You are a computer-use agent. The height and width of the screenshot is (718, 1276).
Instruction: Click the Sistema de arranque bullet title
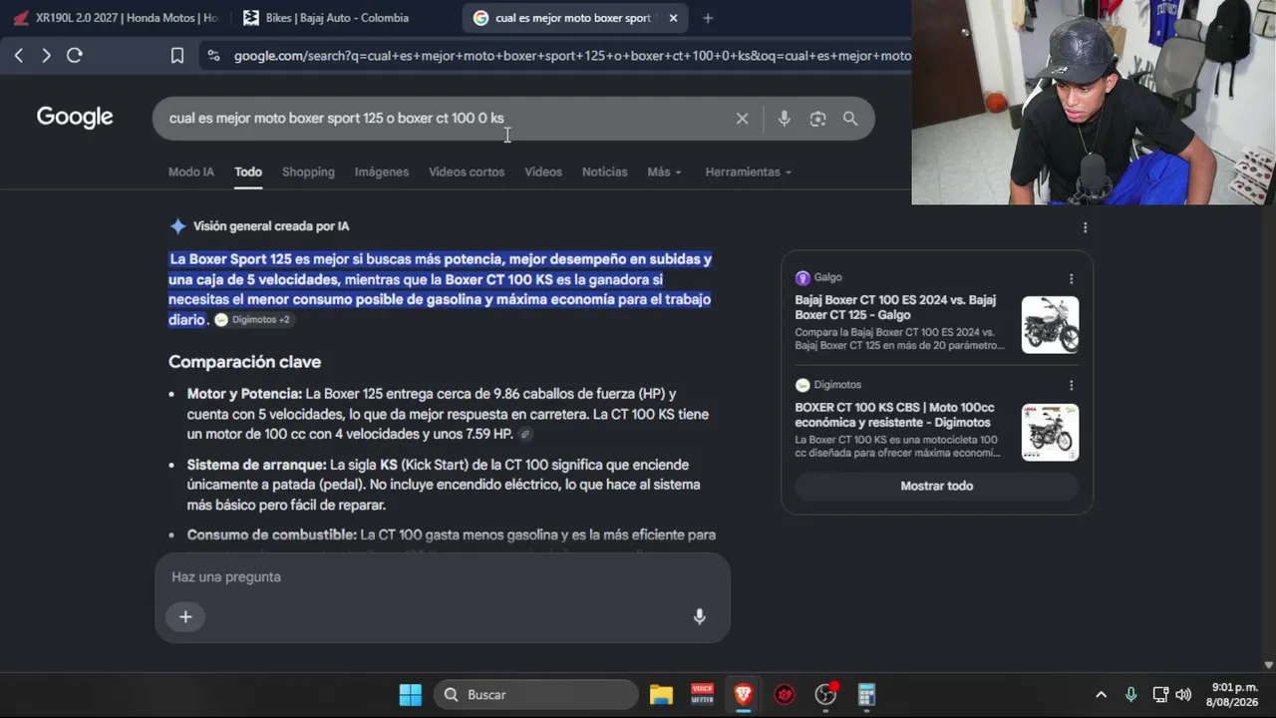pos(256,465)
